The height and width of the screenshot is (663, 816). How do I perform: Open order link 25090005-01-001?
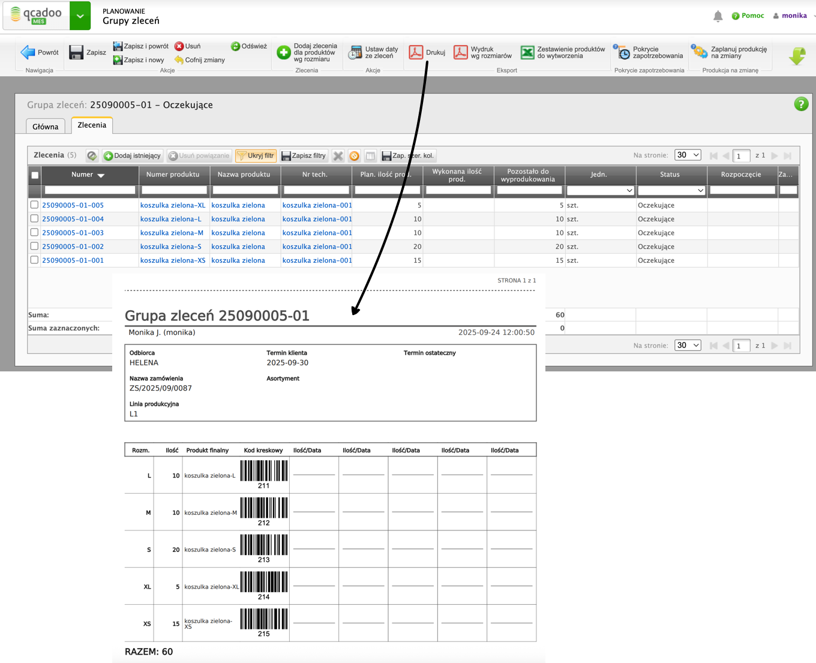(73, 260)
